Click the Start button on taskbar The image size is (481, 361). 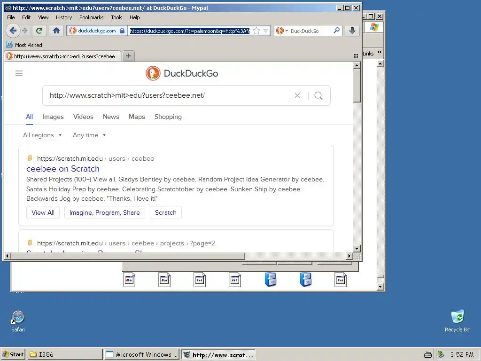coord(13,354)
